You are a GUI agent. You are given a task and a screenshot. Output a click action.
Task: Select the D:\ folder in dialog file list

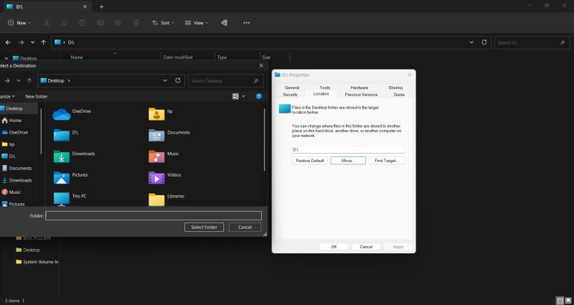pos(66,135)
